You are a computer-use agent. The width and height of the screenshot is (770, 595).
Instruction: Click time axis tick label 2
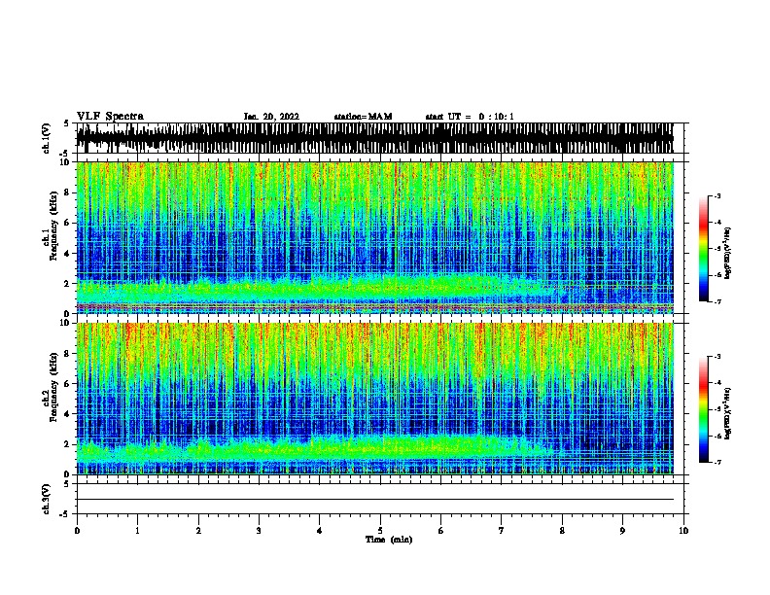[x=198, y=531]
